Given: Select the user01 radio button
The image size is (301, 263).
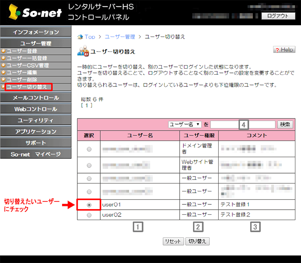Looking at the screenshot, I should tap(89, 204).
